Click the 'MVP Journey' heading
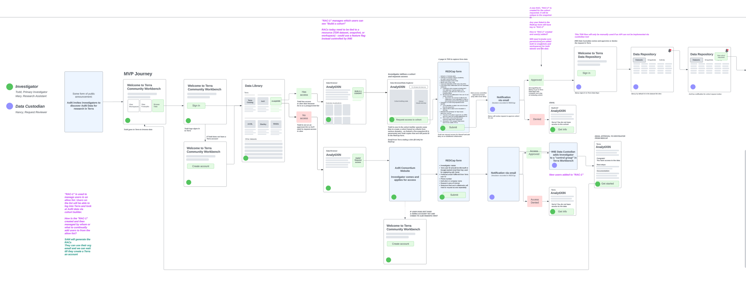746x288 pixels. (138, 74)
